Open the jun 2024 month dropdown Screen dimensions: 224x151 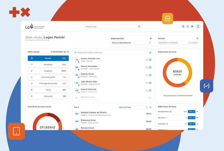(x=193, y=43)
